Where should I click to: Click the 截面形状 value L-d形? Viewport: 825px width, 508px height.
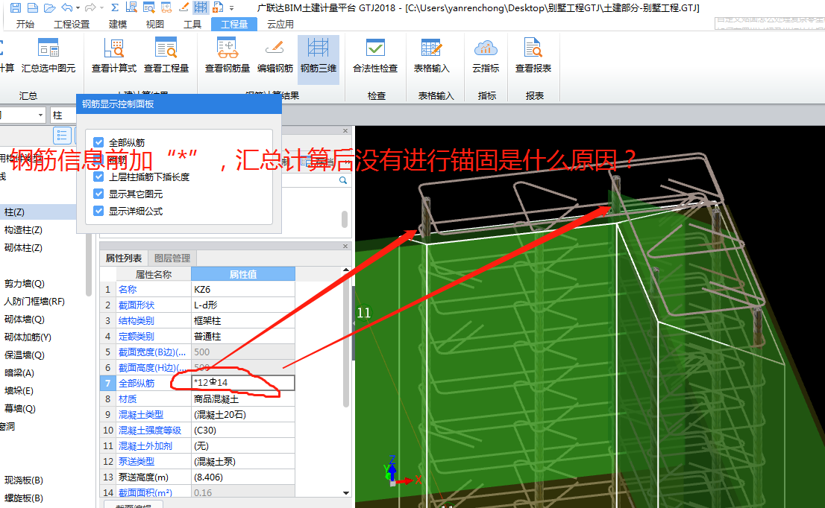pyautogui.click(x=242, y=305)
